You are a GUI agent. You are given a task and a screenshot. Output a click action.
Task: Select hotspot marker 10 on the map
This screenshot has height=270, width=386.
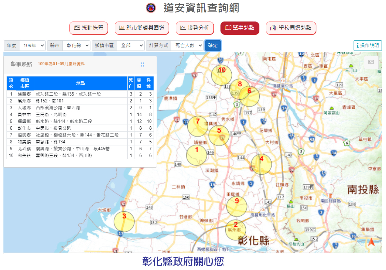pyautogui.click(x=221, y=75)
